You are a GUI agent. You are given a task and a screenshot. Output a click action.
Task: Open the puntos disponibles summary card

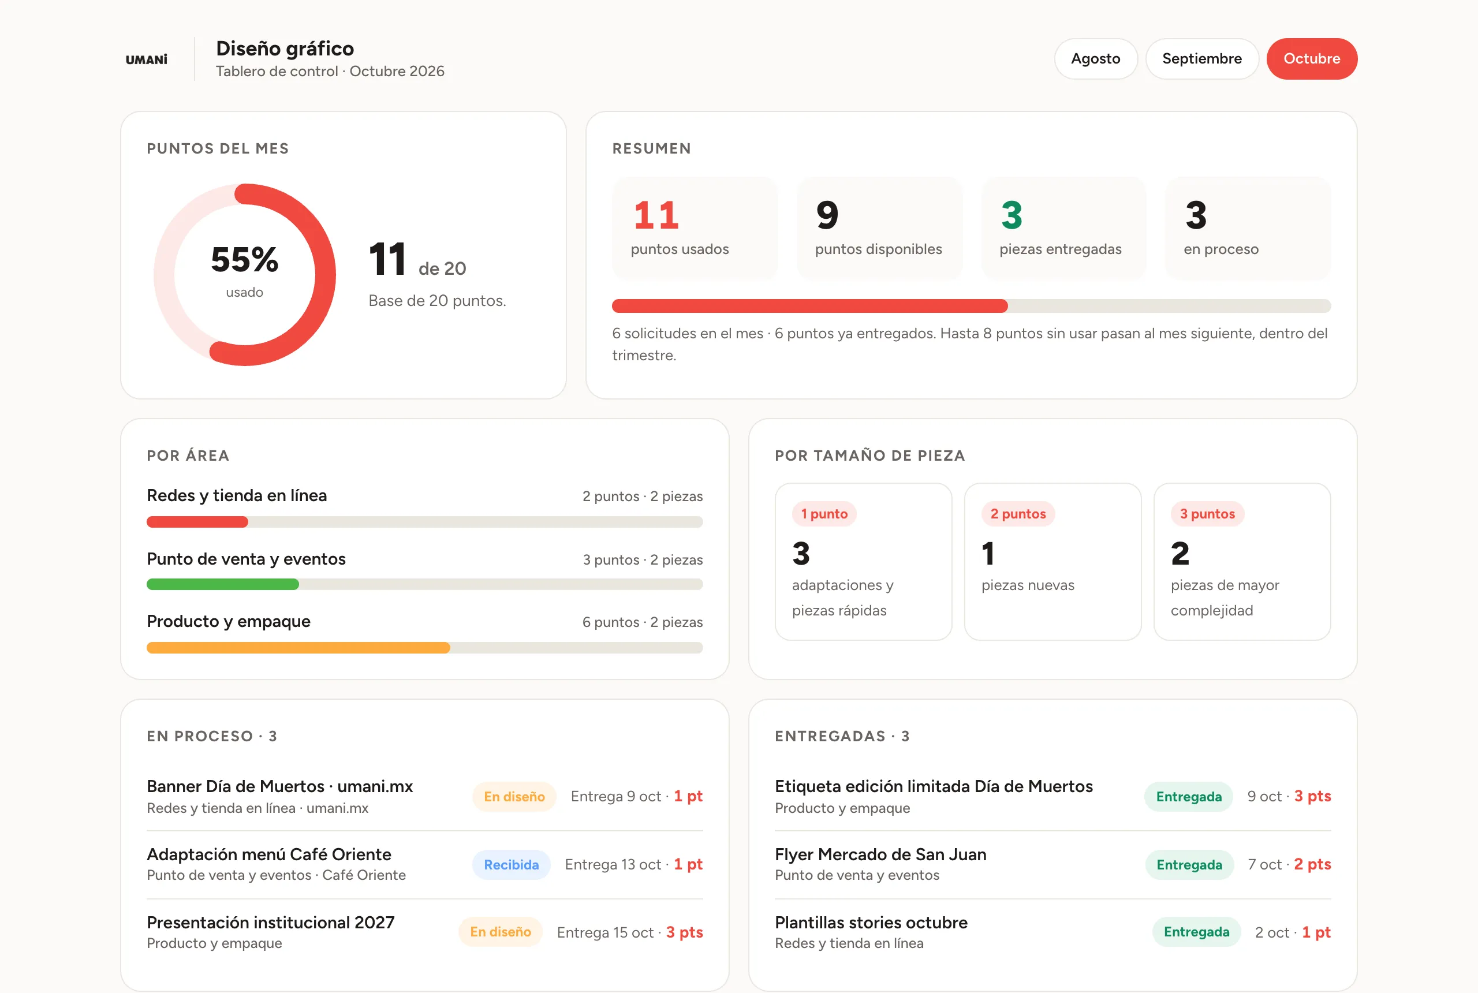(x=879, y=228)
